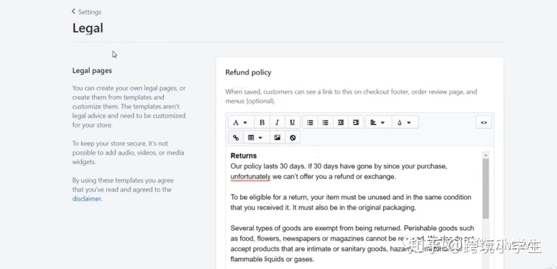The image size is (557, 269).
Task: Insert a bulleted list
Action: [310, 123]
